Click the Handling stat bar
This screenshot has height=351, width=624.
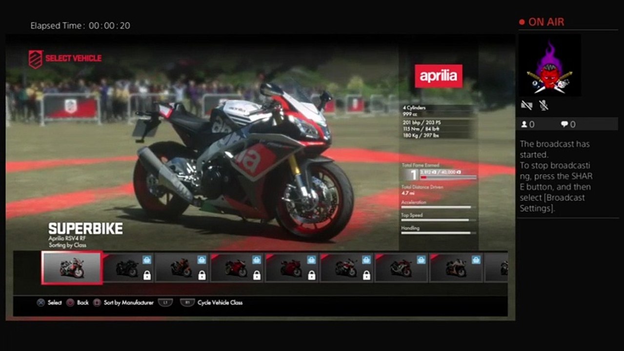click(439, 233)
